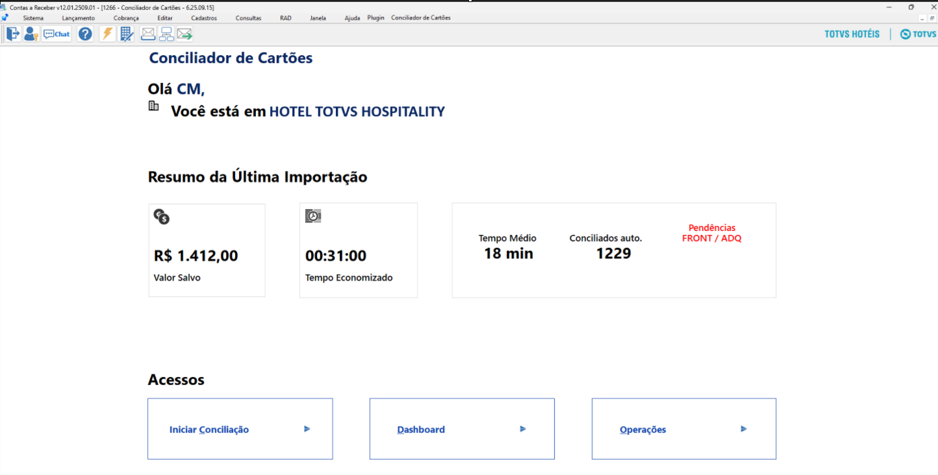Click the blue question mark help icon
Image resolution: width=938 pixels, height=475 pixels.
click(85, 34)
